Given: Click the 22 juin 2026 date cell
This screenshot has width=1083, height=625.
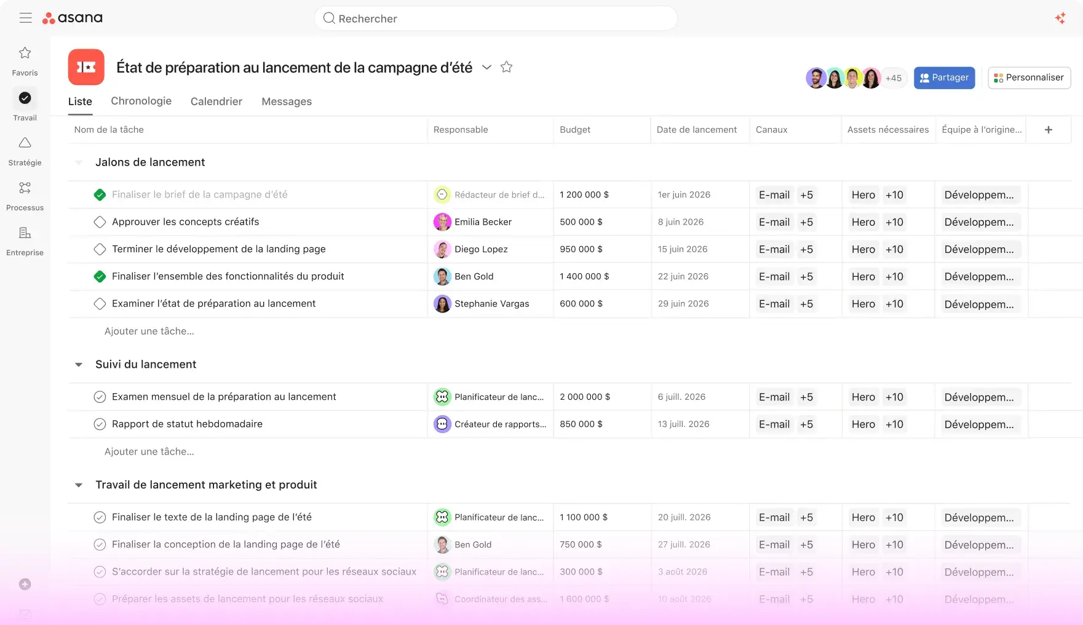Looking at the screenshot, I should [700, 277].
